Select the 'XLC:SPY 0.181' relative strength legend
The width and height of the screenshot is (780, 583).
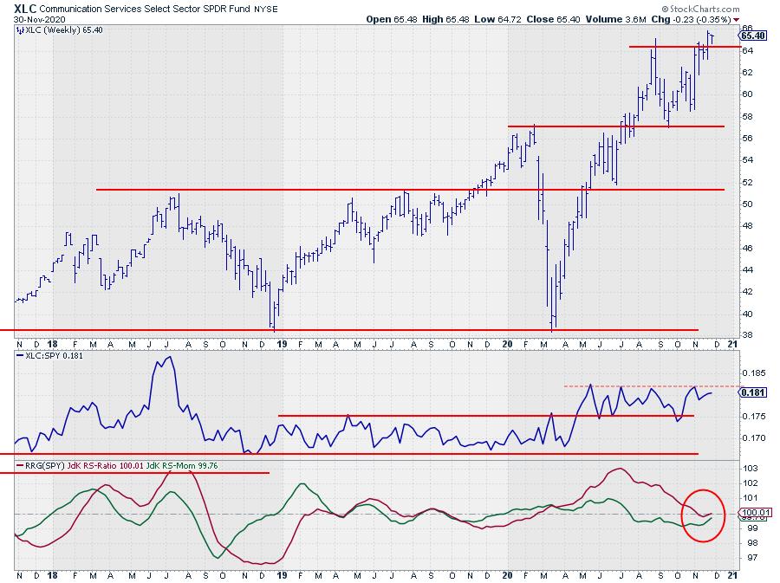click(x=54, y=356)
